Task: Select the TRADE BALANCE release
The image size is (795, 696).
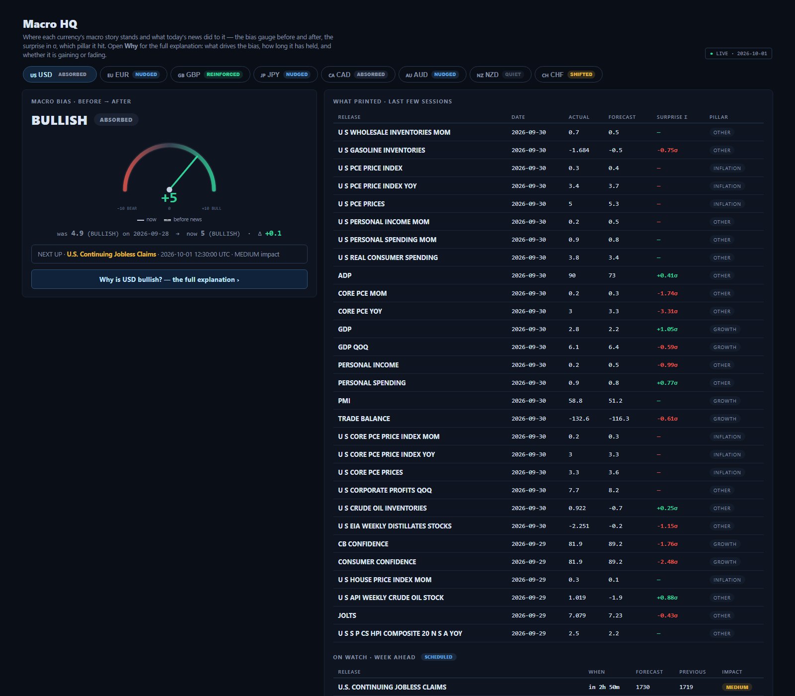Action: point(548,419)
